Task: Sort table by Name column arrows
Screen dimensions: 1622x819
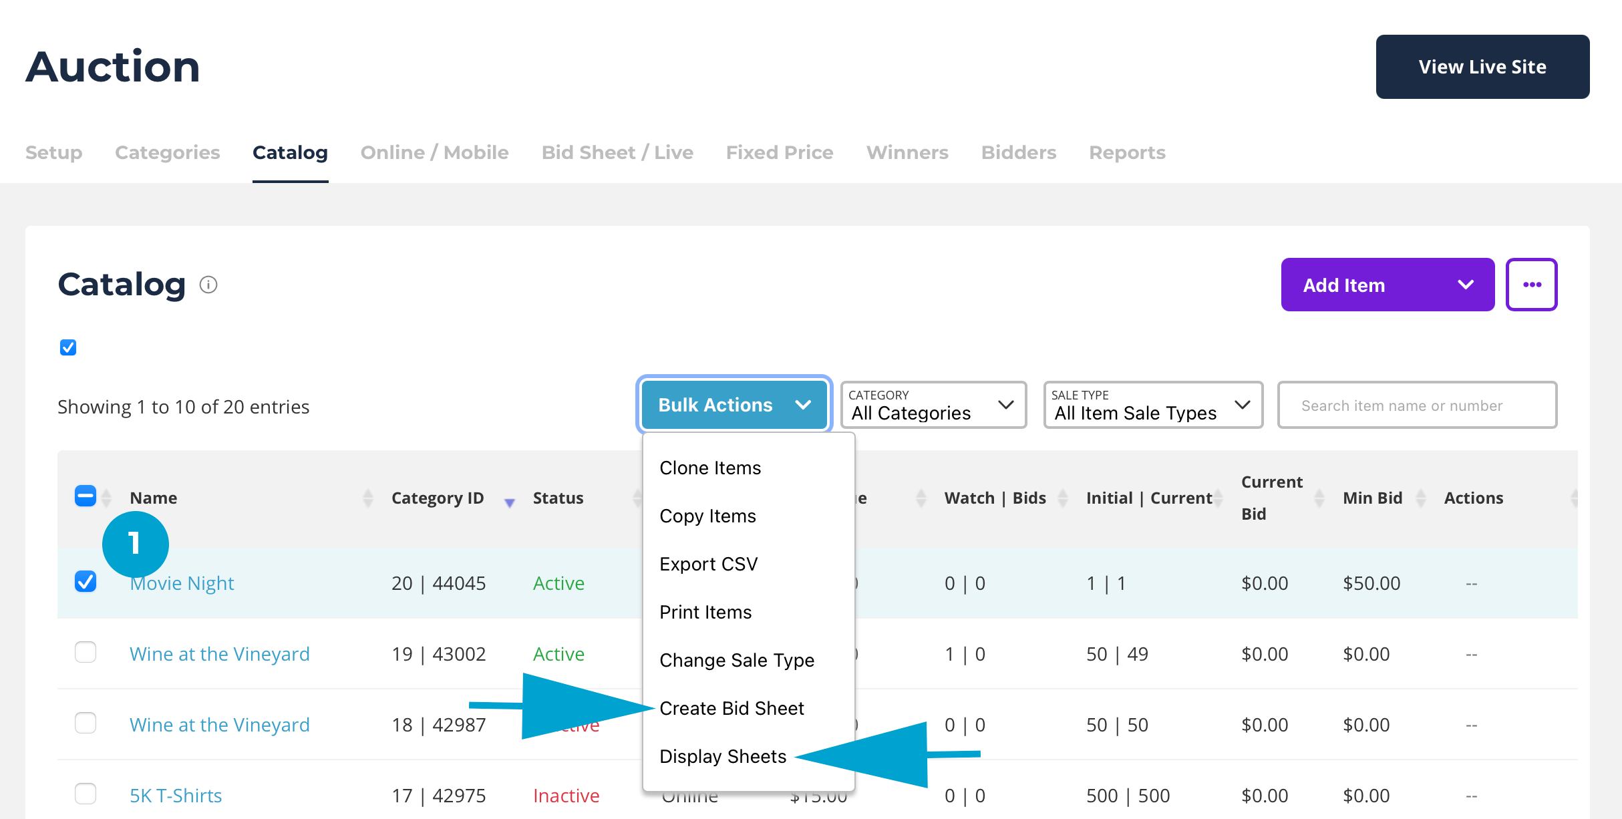Action: [x=367, y=498]
